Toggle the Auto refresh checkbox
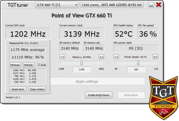Viewport: 179px width, 121px height. 39,65
